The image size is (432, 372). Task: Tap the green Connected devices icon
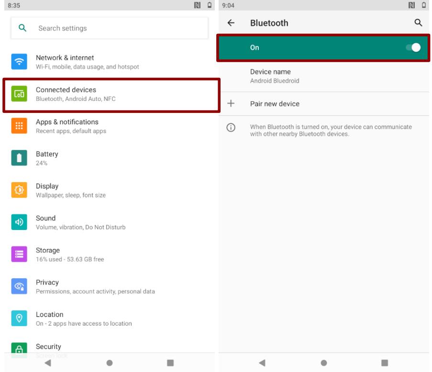pos(19,94)
